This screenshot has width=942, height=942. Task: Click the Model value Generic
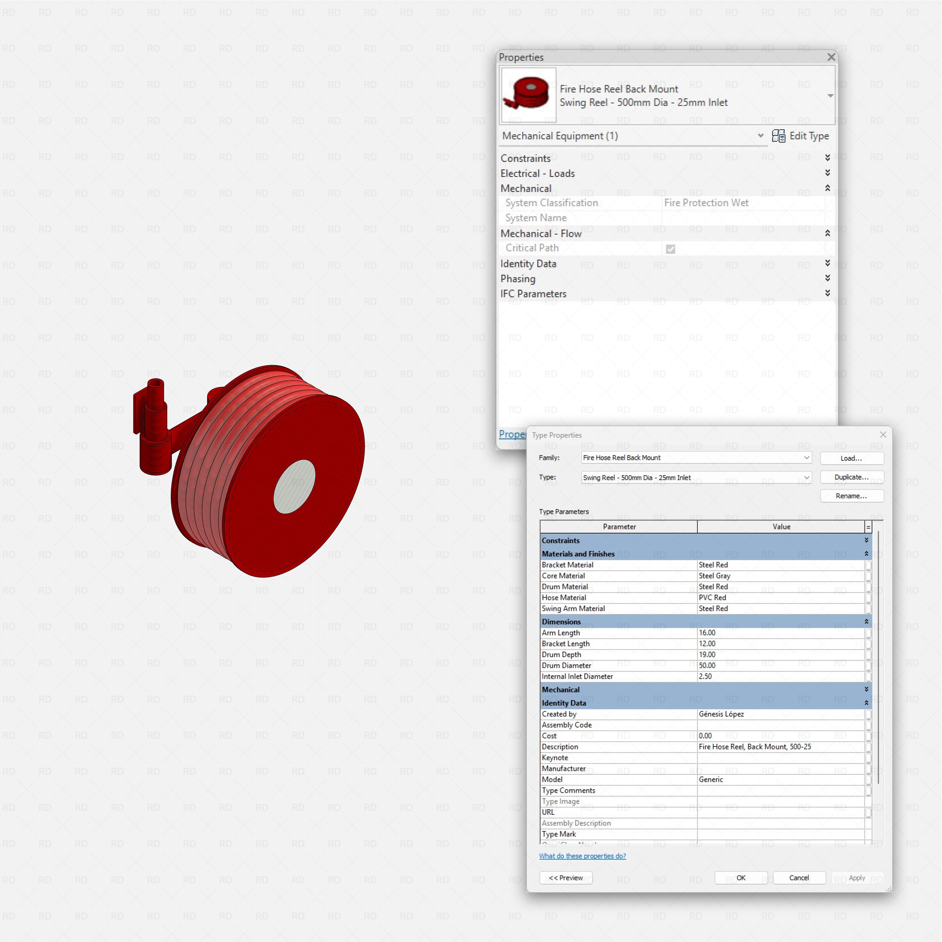pyautogui.click(x=781, y=780)
